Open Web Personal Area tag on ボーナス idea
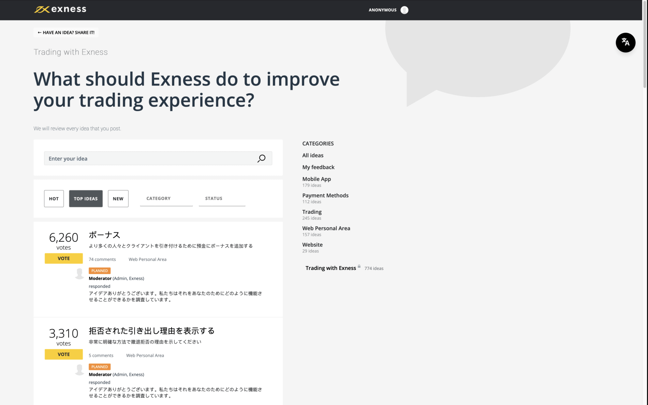The height and width of the screenshot is (405, 648). [147, 259]
